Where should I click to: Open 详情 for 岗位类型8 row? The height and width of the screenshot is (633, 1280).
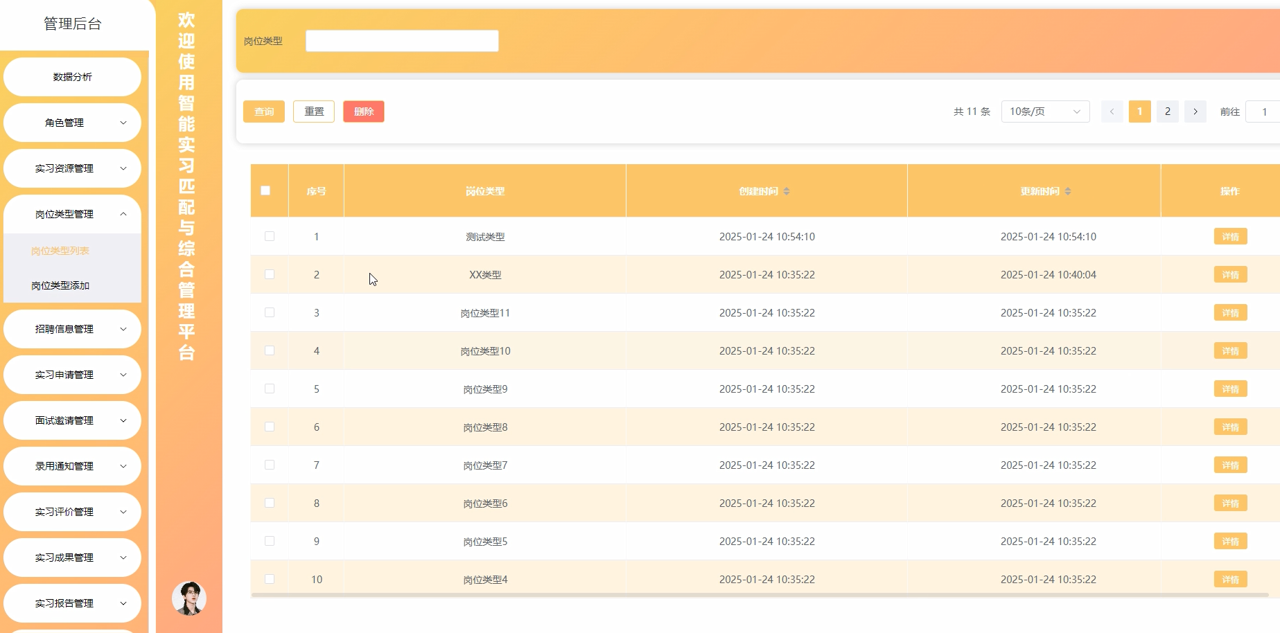tap(1231, 427)
